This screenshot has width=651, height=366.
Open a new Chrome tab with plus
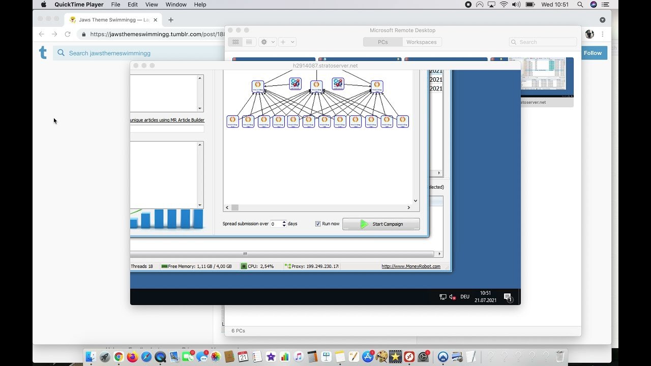click(171, 20)
